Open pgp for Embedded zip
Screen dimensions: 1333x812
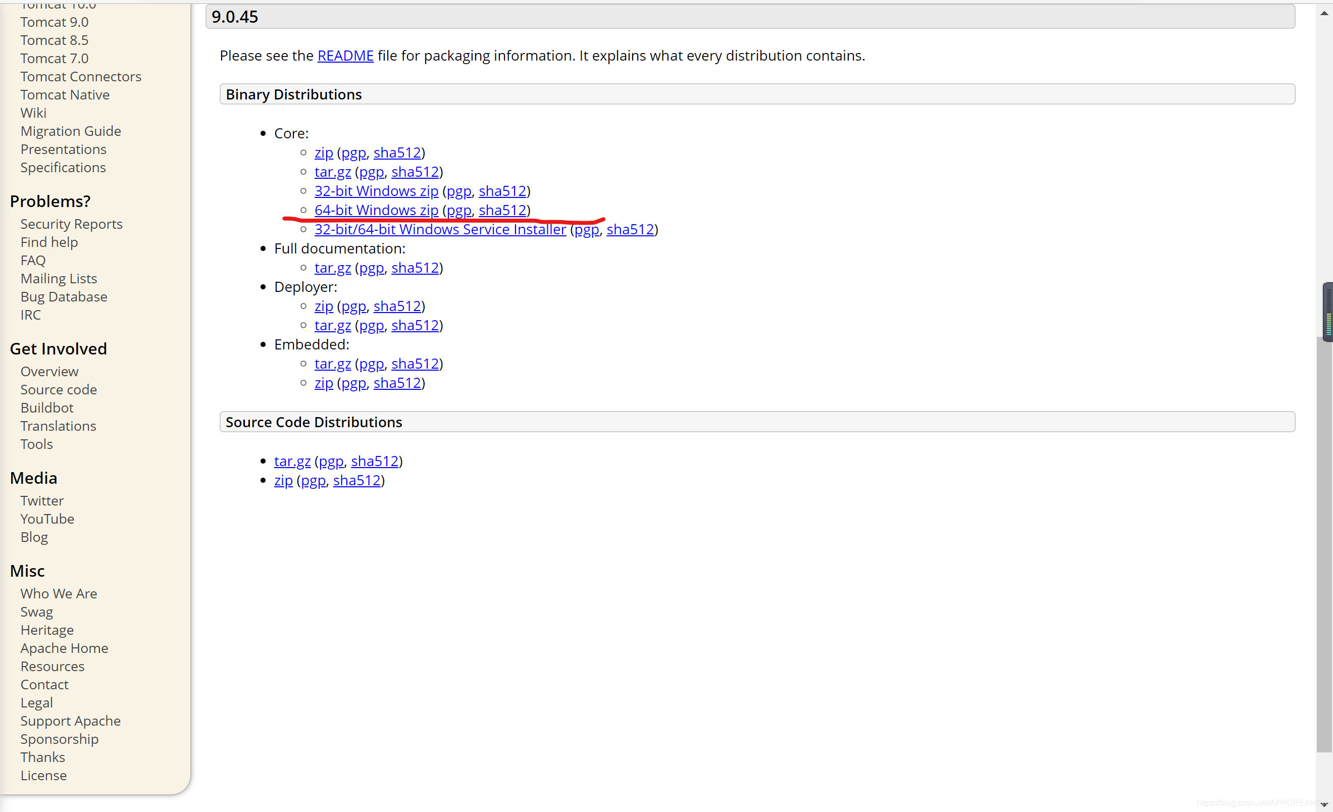(x=353, y=384)
